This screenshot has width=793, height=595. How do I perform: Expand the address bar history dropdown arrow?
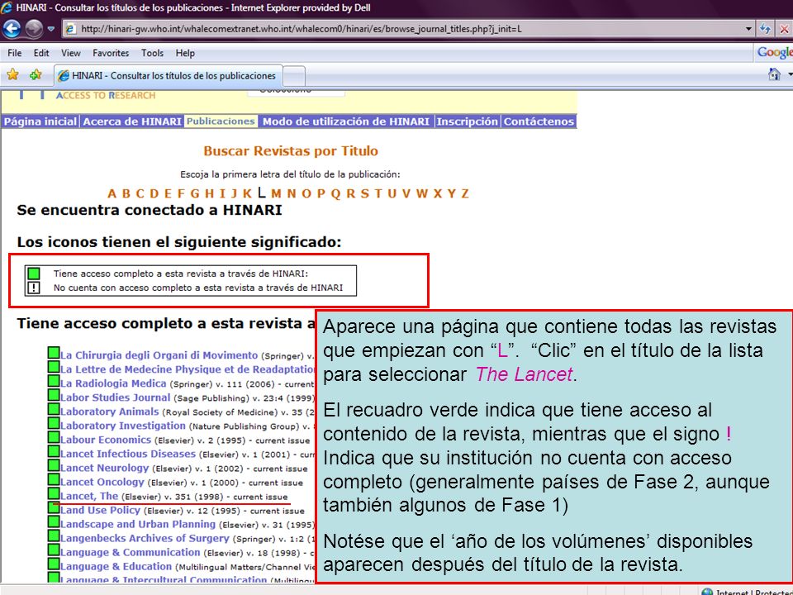click(x=749, y=29)
